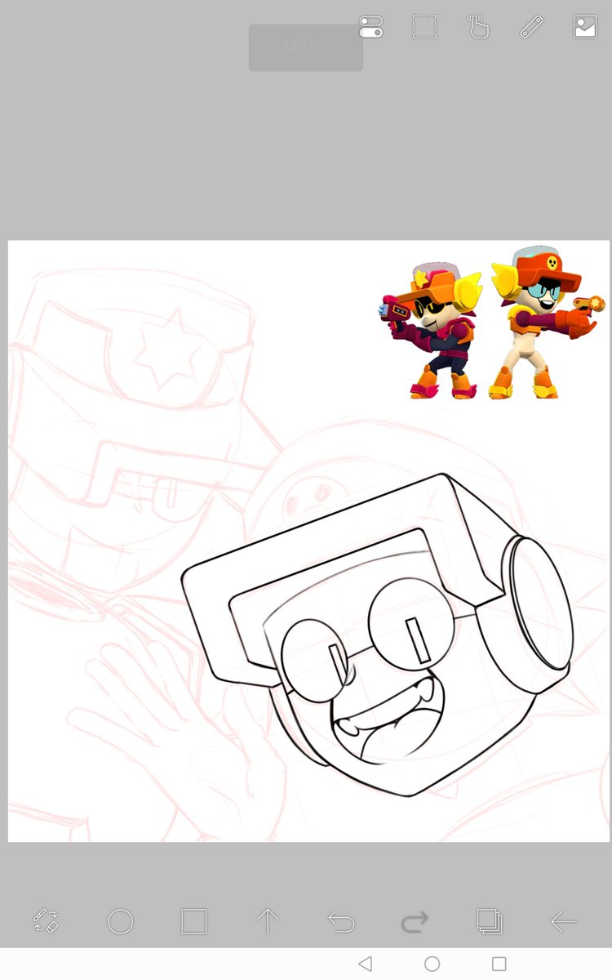Image resolution: width=612 pixels, height=980 pixels.
Task: Tap the finger touch gesture icon
Action: coord(477,27)
